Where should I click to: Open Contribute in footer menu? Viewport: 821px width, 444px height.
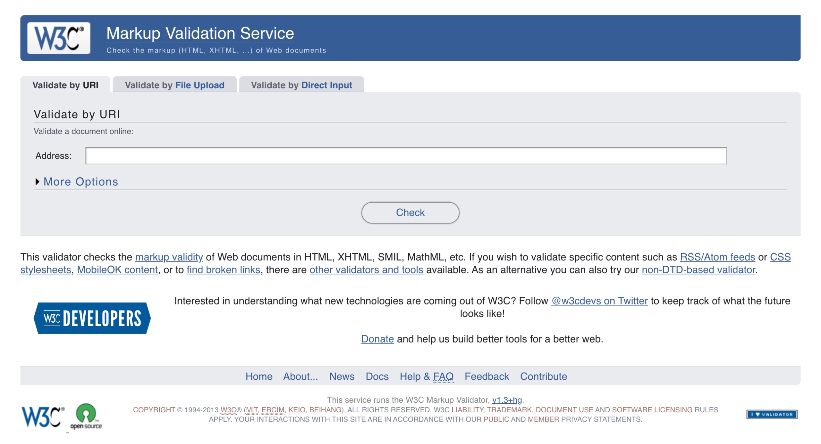pyautogui.click(x=544, y=376)
